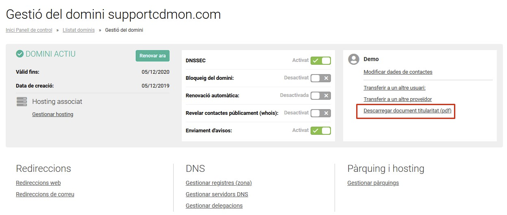Open Gestionar registres (zona)
The width and height of the screenshot is (507, 215).
(219, 183)
